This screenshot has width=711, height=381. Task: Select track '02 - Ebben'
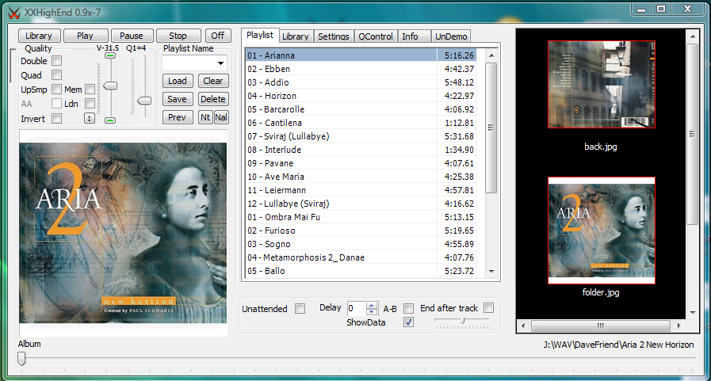(361, 69)
